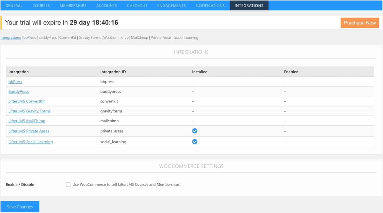Switch to the Notifications tab
Viewport: 383px width, 213px height.
(210, 5)
